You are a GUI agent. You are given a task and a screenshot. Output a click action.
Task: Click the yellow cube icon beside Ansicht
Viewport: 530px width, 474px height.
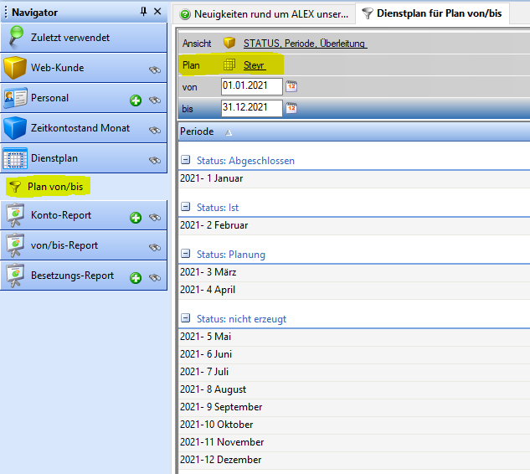pyautogui.click(x=229, y=43)
